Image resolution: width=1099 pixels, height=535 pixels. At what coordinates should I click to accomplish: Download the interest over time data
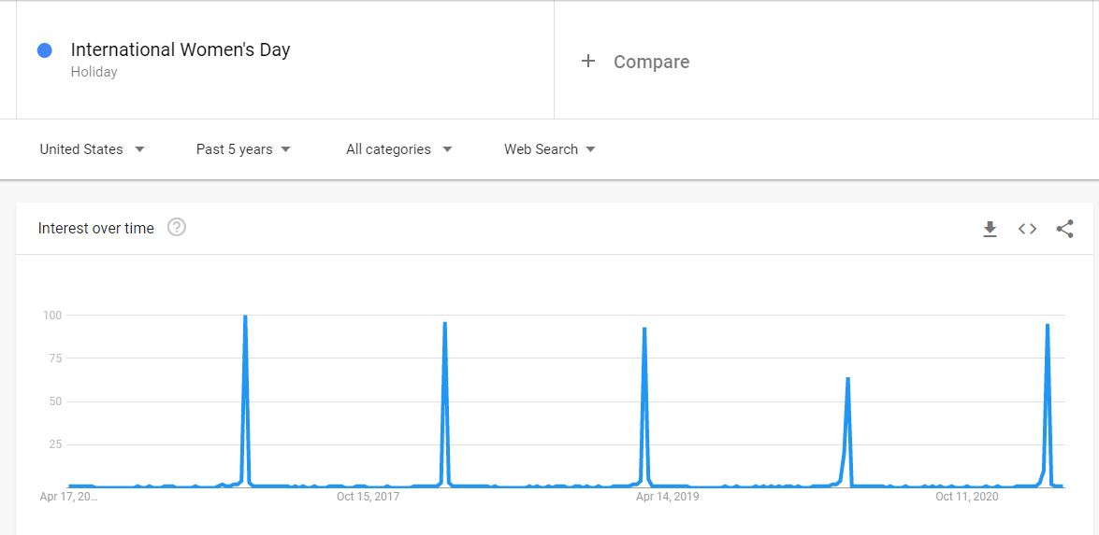click(990, 229)
